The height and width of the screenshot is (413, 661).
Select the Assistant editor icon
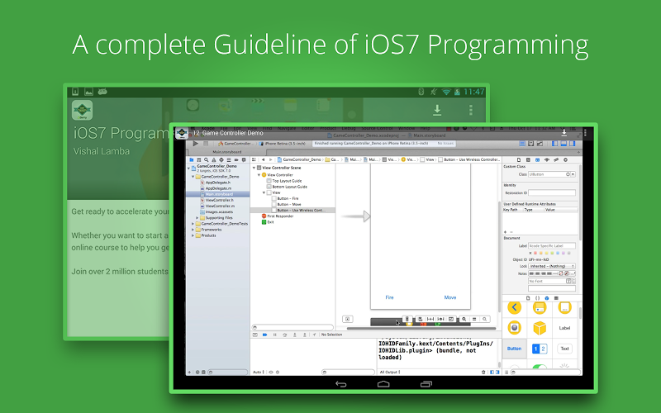tap(530, 143)
